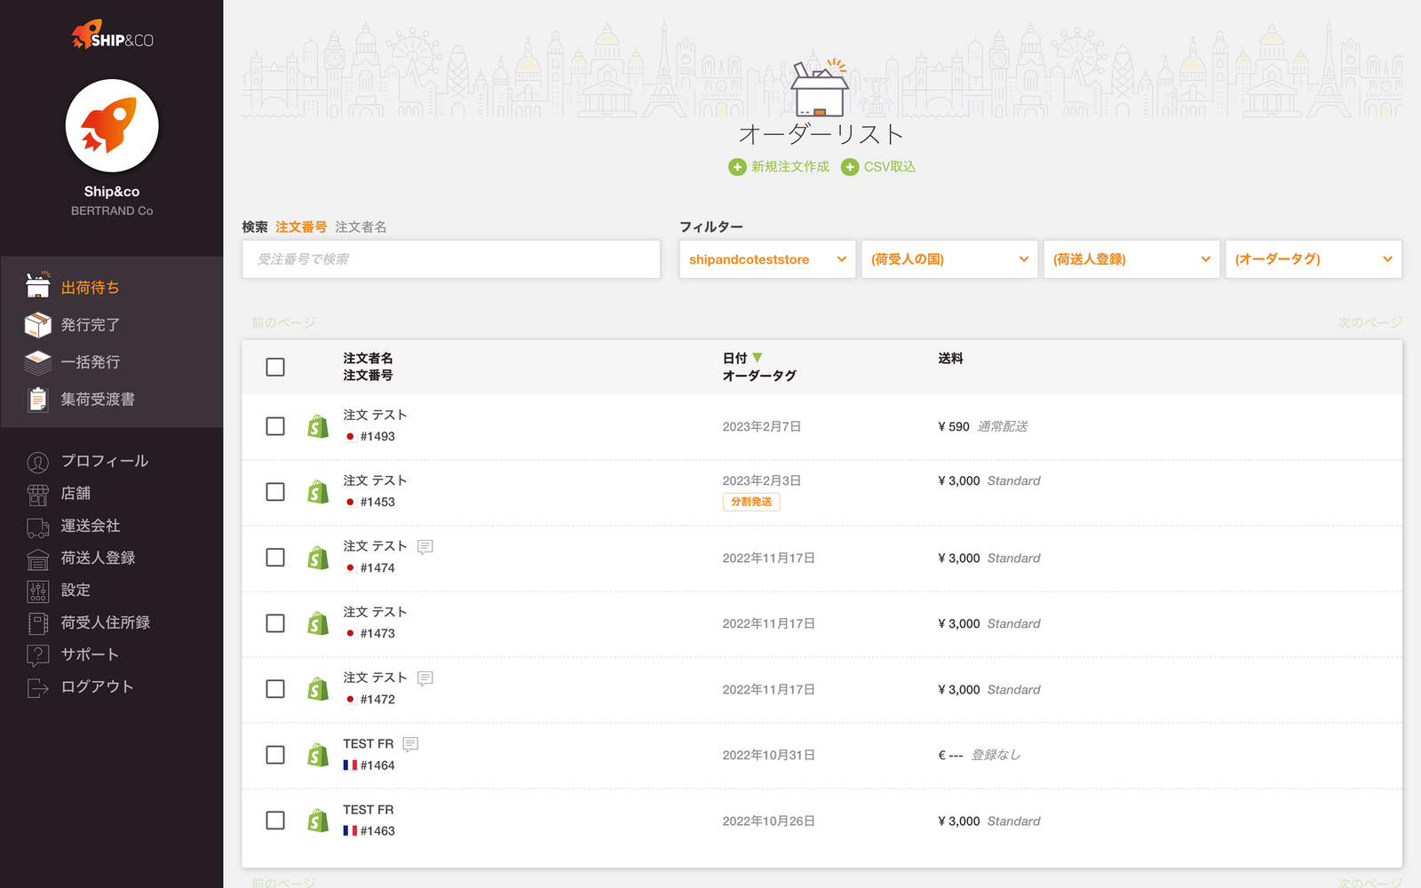Viewport: 1421px width, 888px height.
Task: Toggle the select-all orders checkbox in header
Action: click(275, 367)
